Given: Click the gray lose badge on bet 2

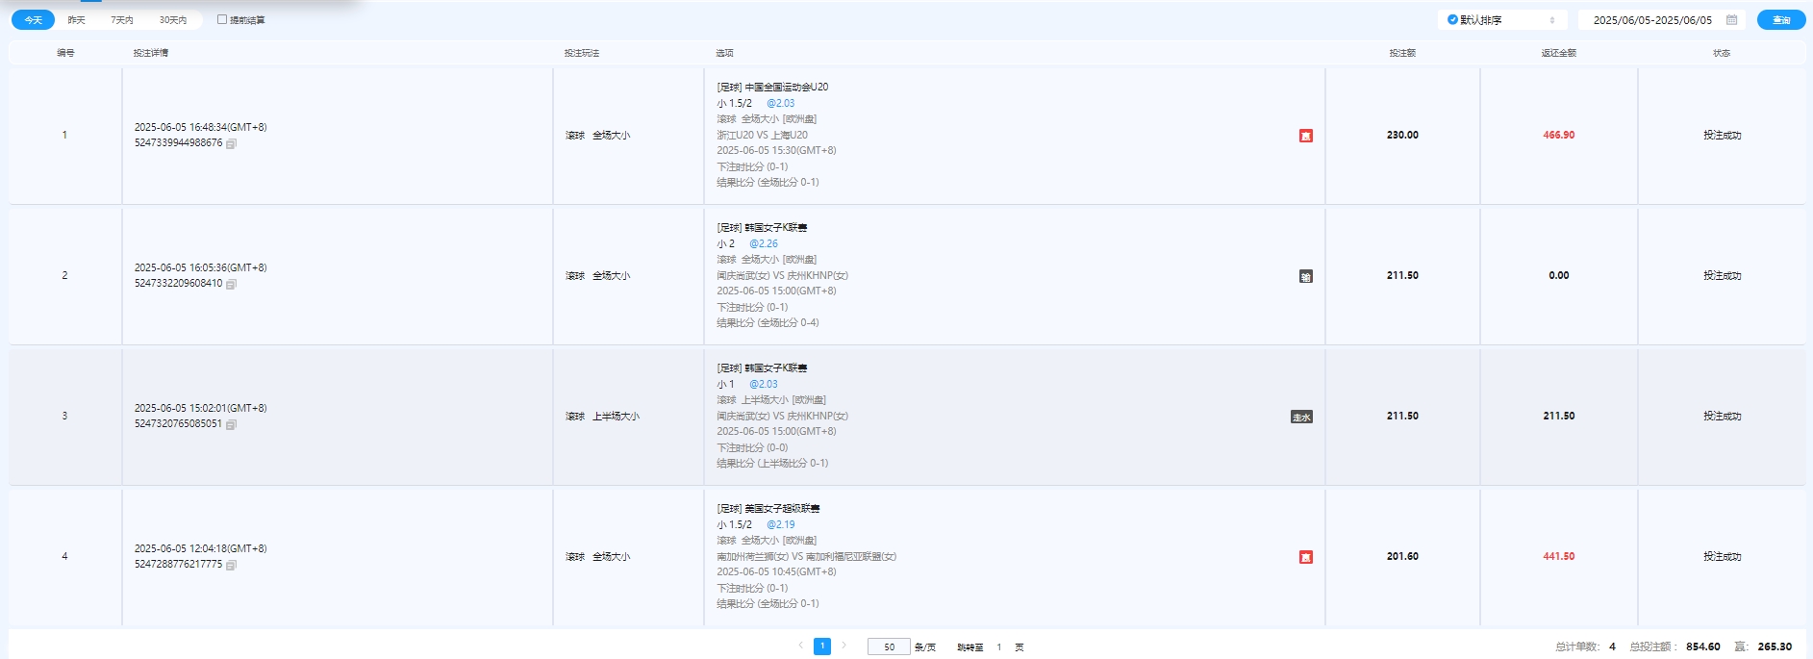Looking at the screenshot, I should pyautogui.click(x=1305, y=276).
